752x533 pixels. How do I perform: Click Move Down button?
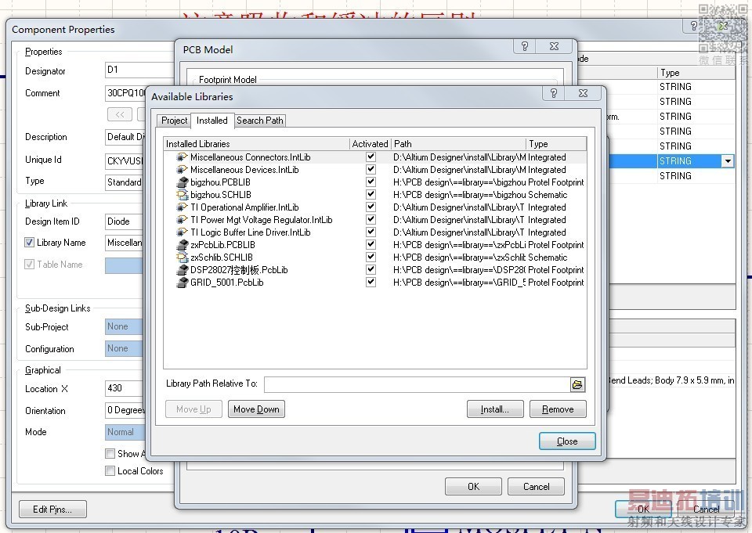click(x=256, y=409)
